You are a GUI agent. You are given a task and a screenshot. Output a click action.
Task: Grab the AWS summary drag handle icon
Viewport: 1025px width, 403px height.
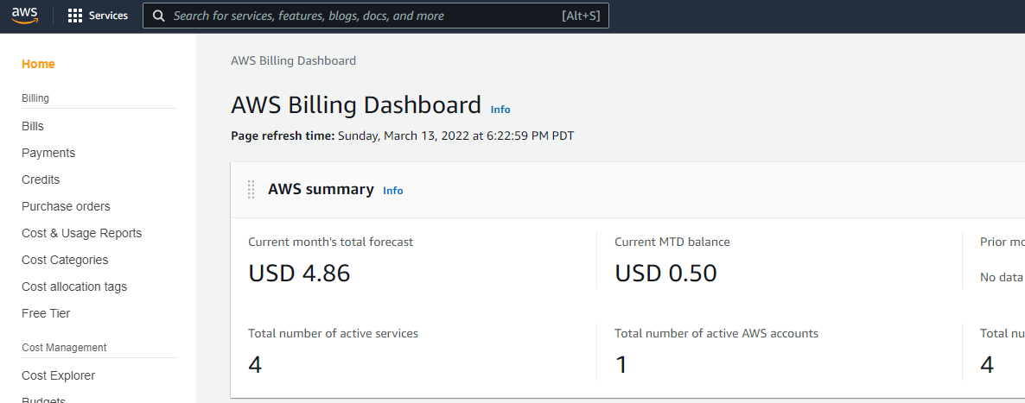click(251, 189)
